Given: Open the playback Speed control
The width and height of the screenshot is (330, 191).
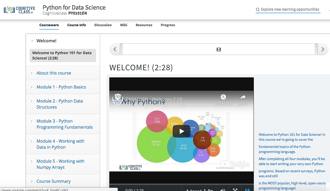Looking at the screenshot, I should pos(200,189).
